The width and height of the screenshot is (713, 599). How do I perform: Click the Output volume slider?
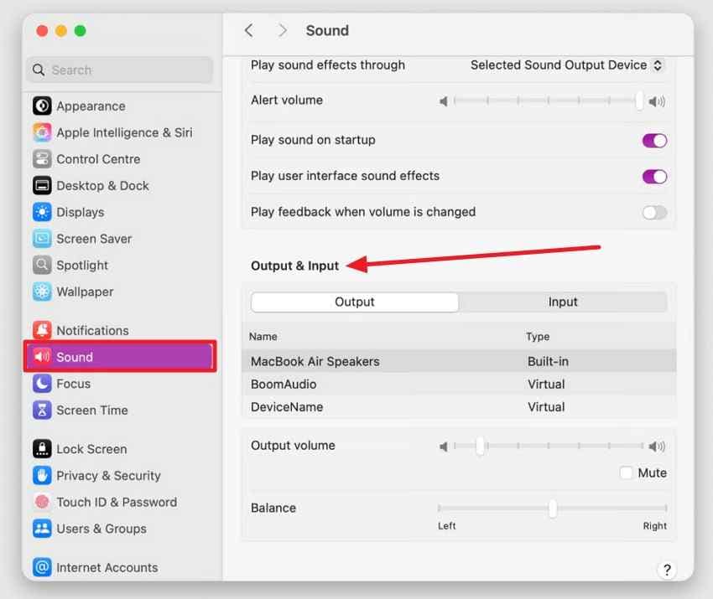549,446
